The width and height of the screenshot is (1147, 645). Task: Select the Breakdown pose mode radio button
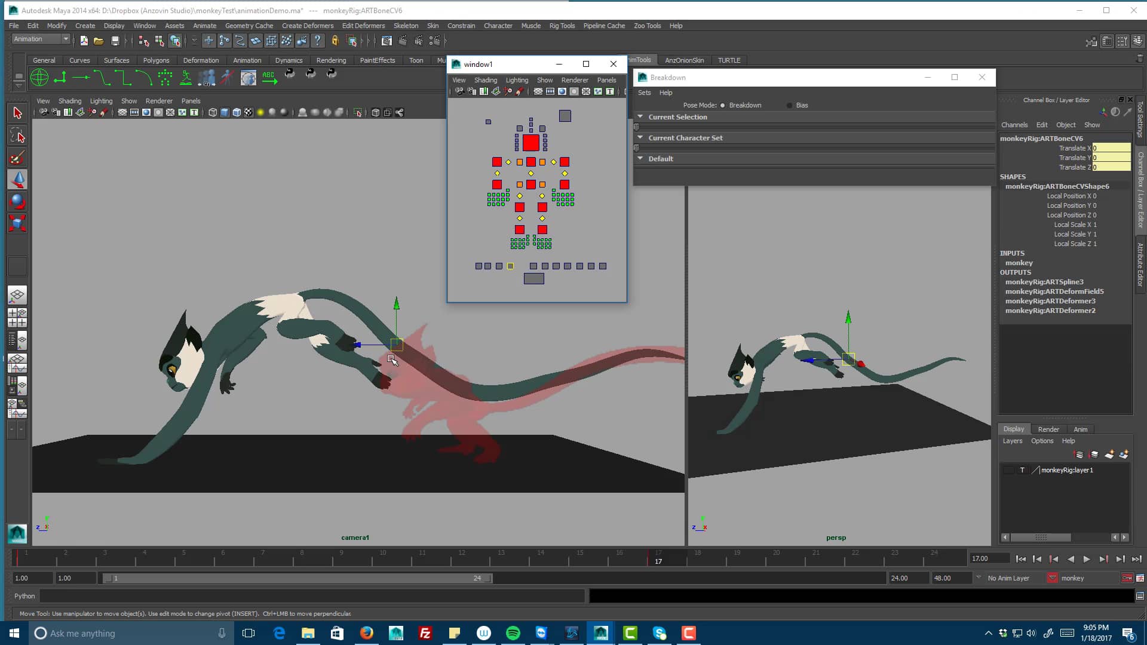click(x=722, y=105)
